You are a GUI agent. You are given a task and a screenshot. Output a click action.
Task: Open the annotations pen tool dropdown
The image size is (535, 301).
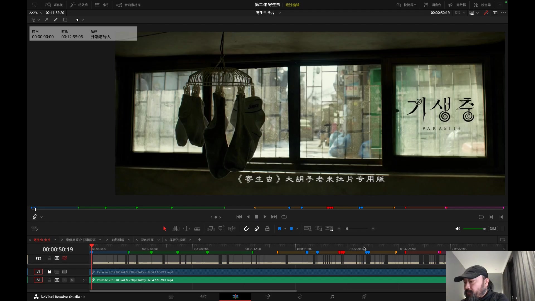click(x=42, y=217)
